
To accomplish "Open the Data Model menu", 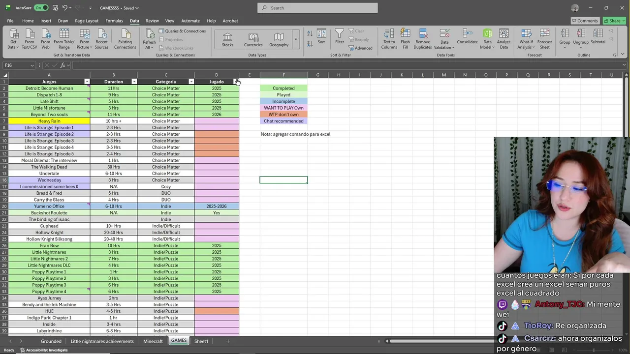I will pyautogui.click(x=487, y=39).
